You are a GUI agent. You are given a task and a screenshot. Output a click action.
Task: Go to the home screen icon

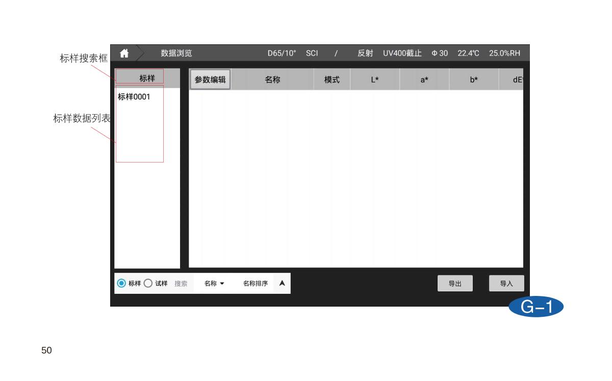coord(124,53)
